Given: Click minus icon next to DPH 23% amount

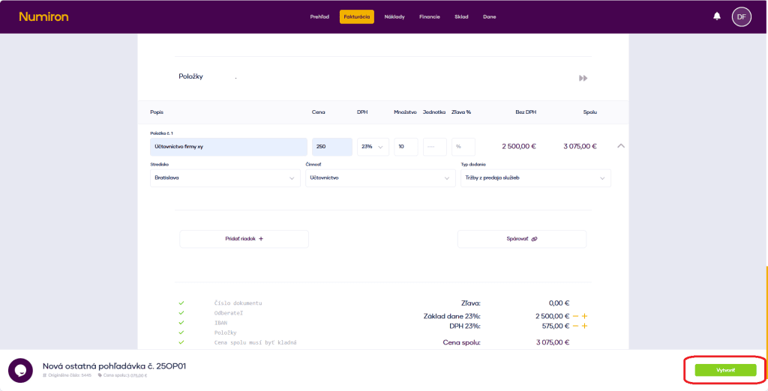Looking at the screenshot, I should (x=575, y=326).
